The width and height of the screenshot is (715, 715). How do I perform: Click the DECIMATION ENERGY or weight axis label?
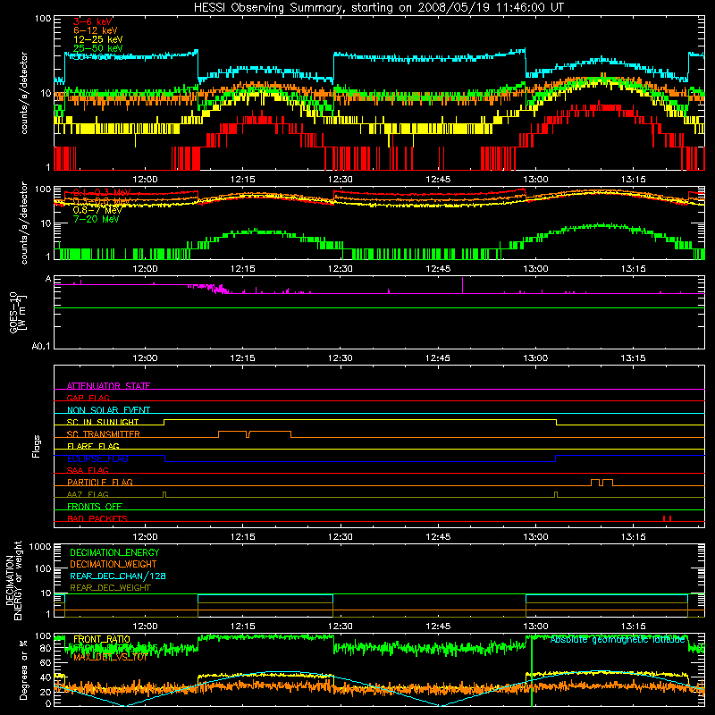(x=13, y=580)
